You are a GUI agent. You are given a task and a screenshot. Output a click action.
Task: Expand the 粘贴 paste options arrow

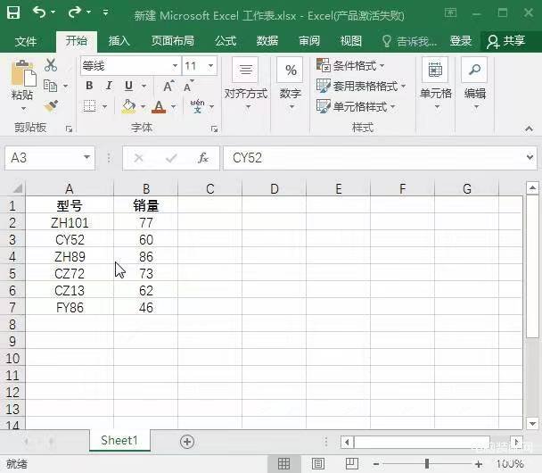pyautogui.click(x=23, y=109)
